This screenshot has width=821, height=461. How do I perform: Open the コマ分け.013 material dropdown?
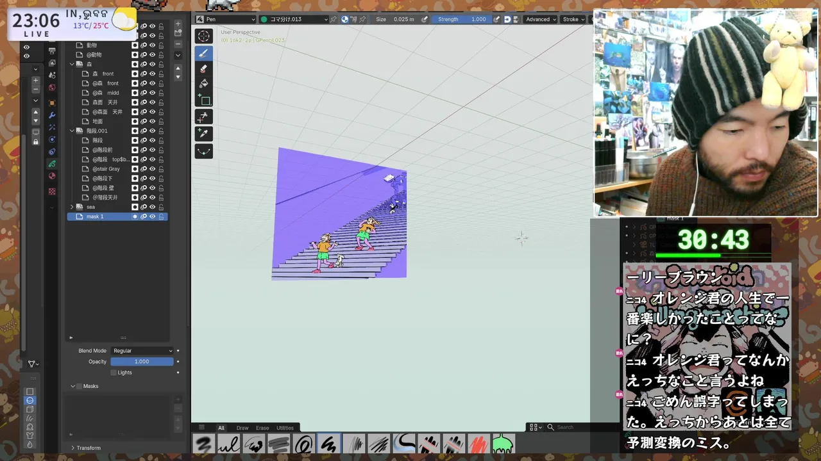pos(294,19)
